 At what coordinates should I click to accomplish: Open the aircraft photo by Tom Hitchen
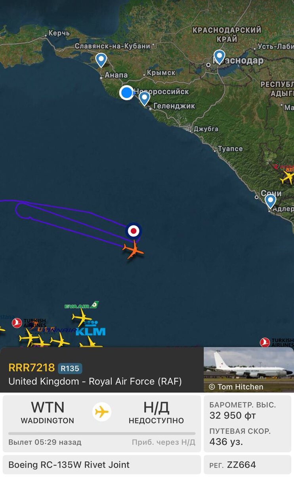[249, 370]
